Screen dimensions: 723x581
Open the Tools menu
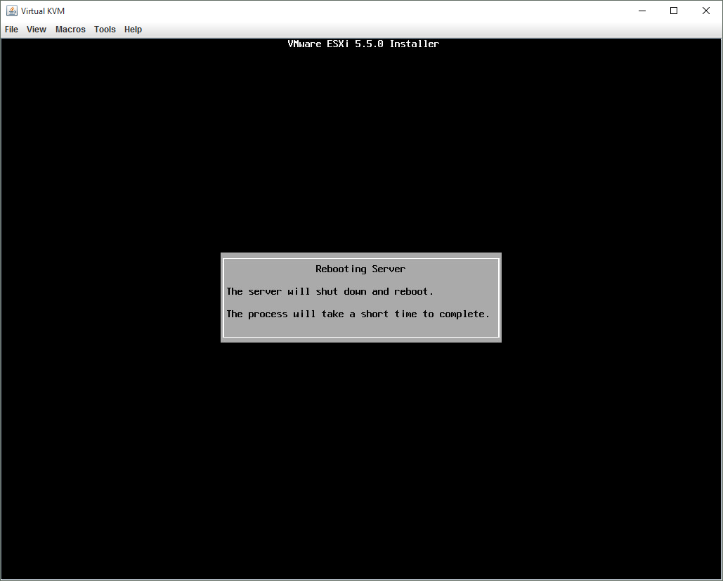click(x=105, y=30)
